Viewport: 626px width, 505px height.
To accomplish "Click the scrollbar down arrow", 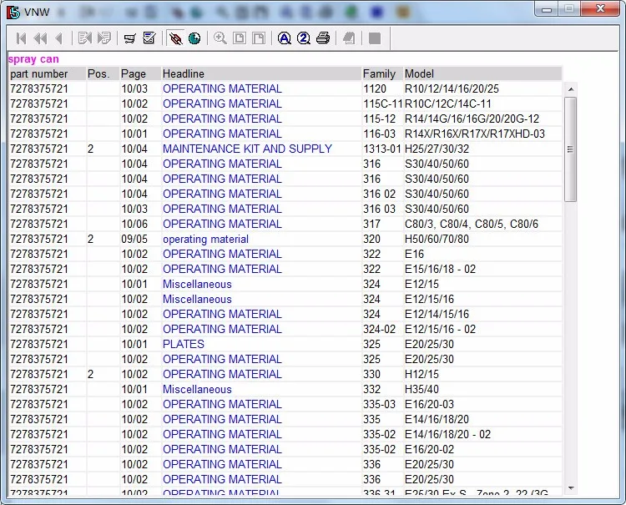I will pyautogui.click(x=571, y=487).
